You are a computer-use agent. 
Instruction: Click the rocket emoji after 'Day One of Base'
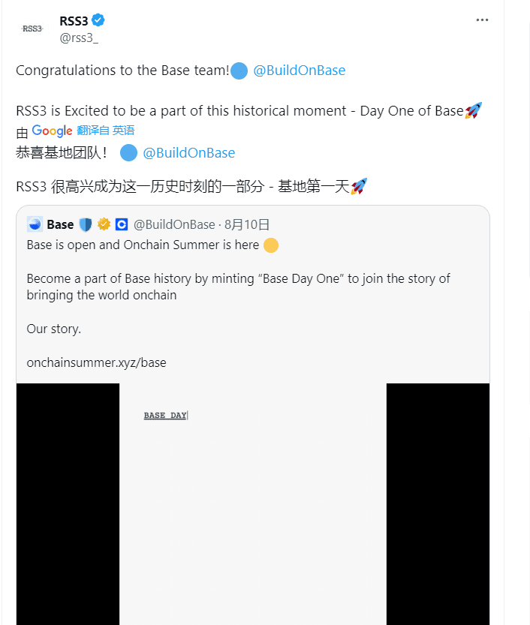(x=473, y=111)
